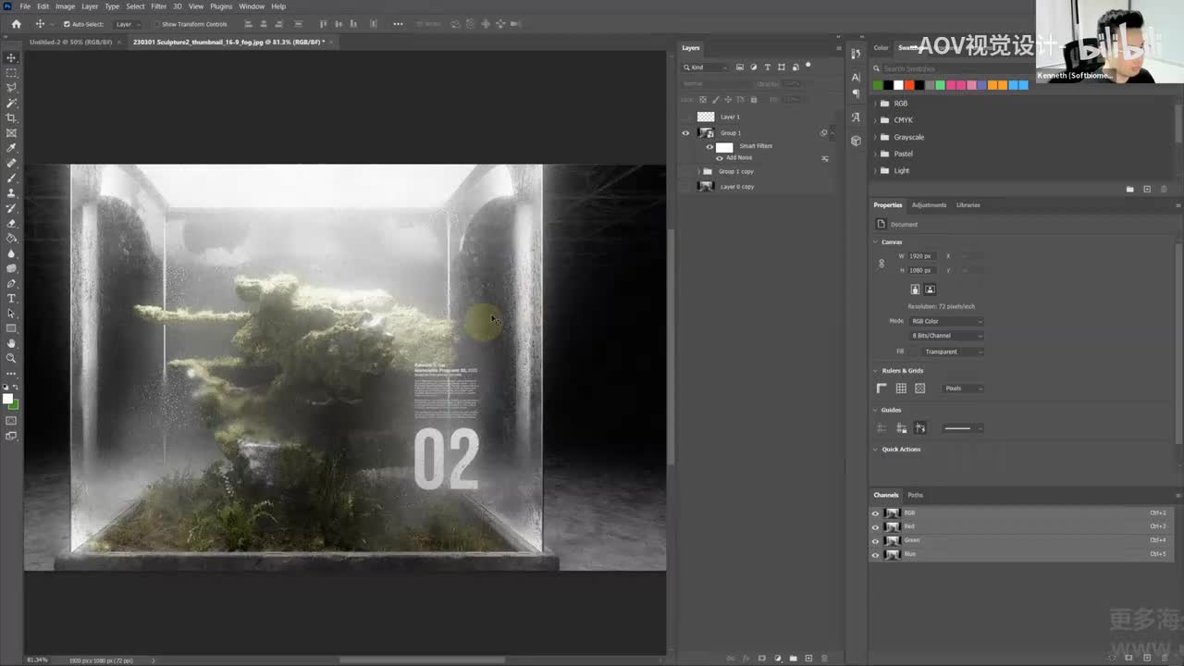Click the Rulers icon in Properties
1184x666 pixels.
[882, 388]
